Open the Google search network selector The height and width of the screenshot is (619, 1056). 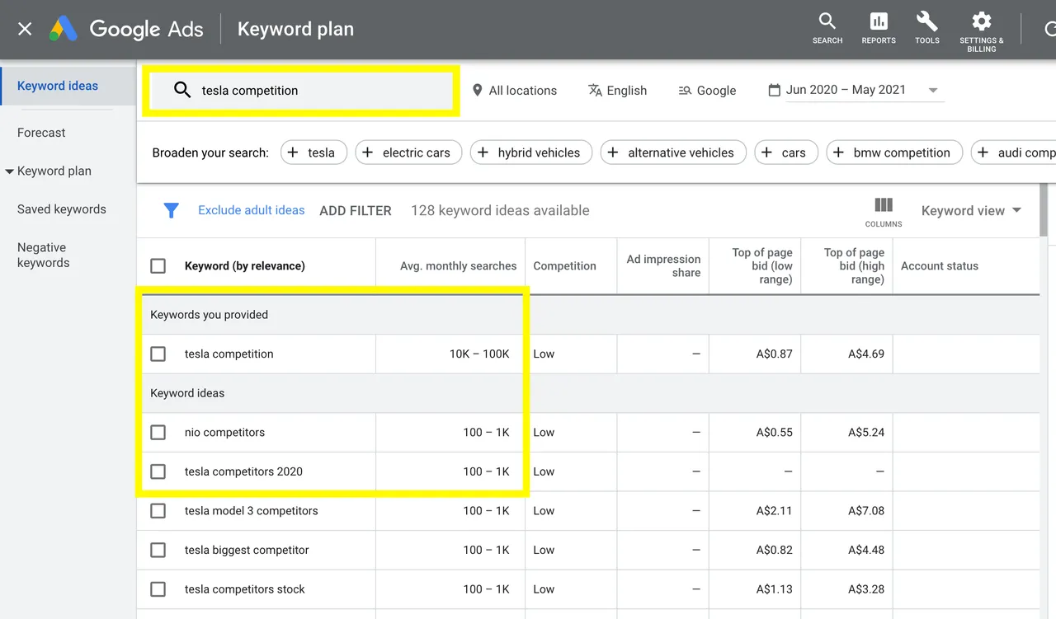pyautogui.click(x=707, y=90)
